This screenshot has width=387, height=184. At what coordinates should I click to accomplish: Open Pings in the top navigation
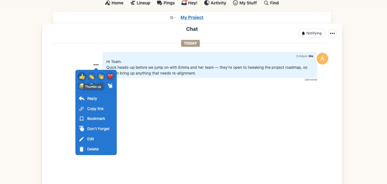(x=166, y=3)
